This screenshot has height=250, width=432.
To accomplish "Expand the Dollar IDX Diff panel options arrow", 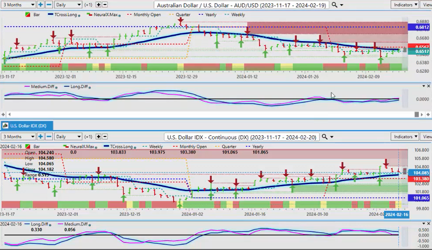I will (x=424, y=224).
